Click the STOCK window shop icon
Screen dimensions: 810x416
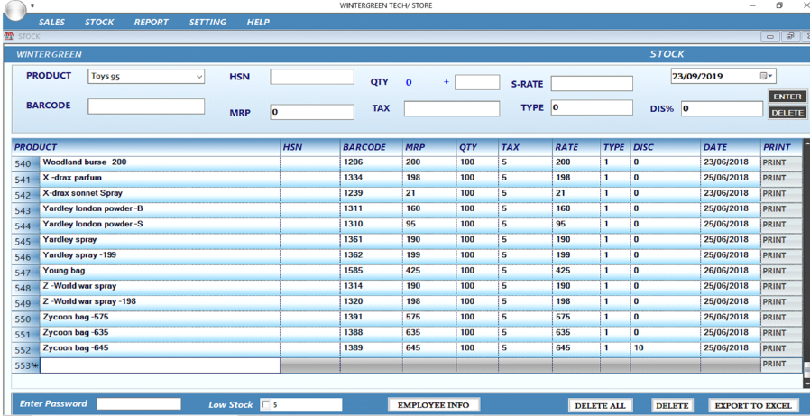click(8, 36)
